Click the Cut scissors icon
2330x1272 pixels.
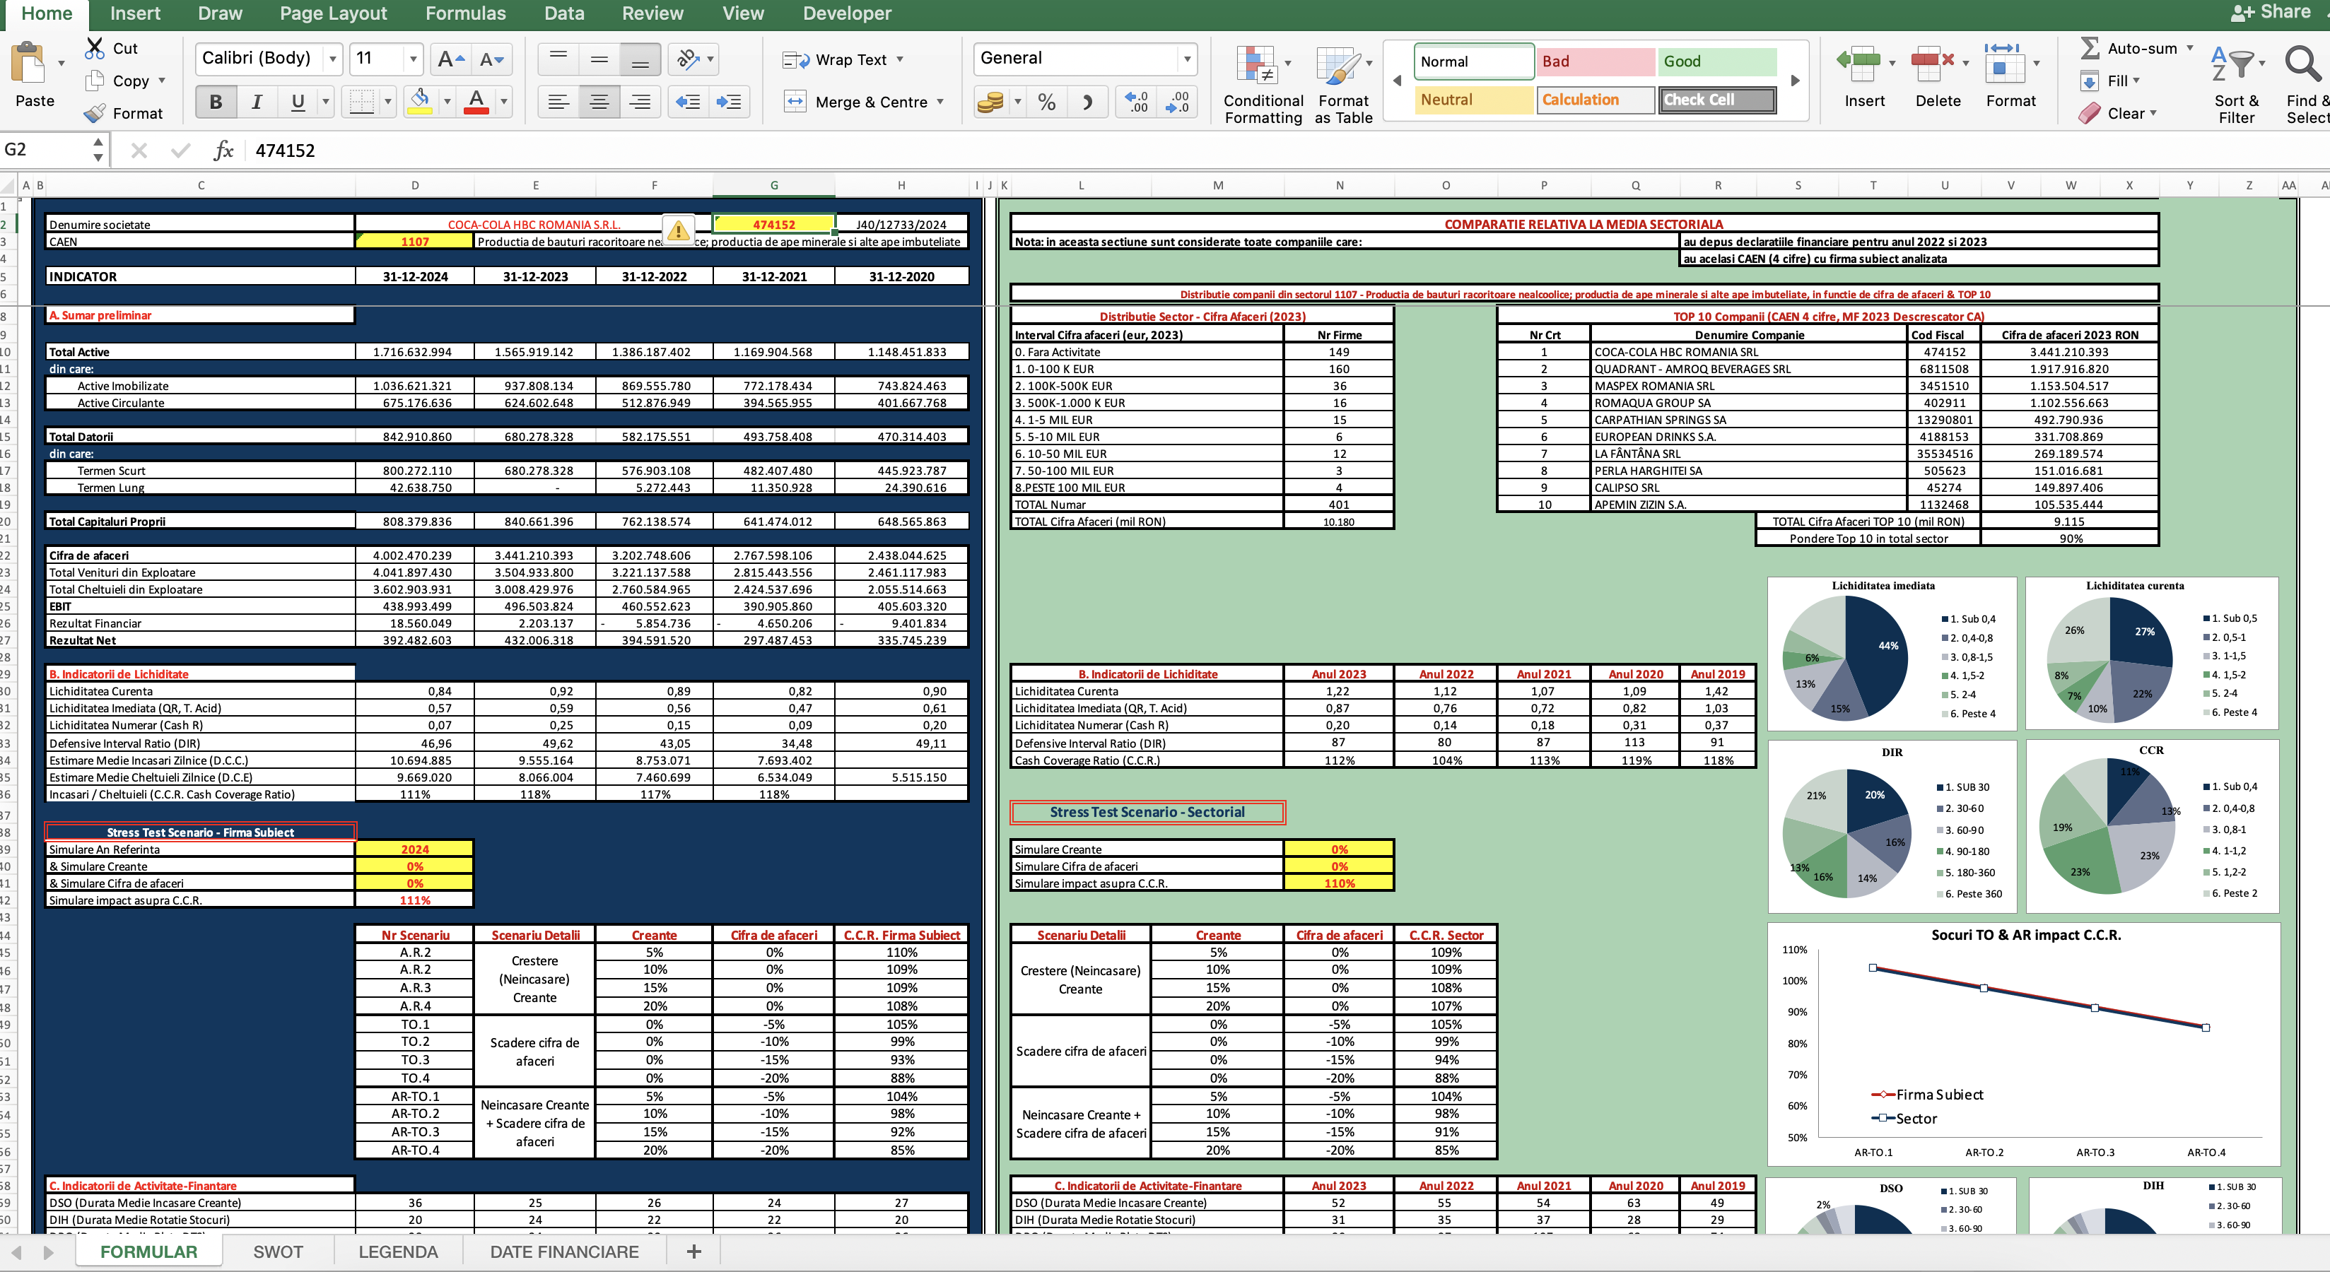(95, 48)
